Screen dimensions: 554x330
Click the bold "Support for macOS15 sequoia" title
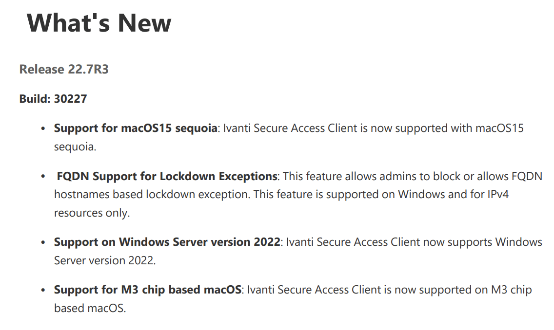136,128
